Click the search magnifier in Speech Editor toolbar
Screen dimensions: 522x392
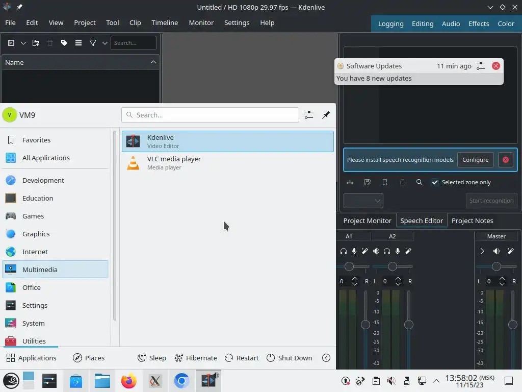tap(420, 182)
